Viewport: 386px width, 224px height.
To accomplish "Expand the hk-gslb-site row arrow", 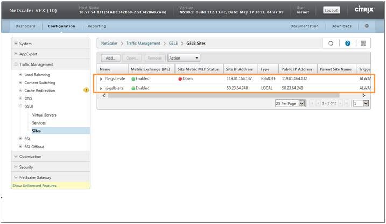I will [101, 79].
